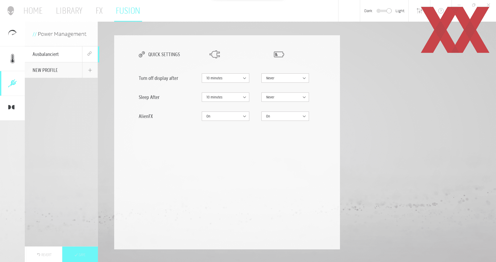496x262 pixels.
Task: Click the plus icon for new profile
Action: 90,70
